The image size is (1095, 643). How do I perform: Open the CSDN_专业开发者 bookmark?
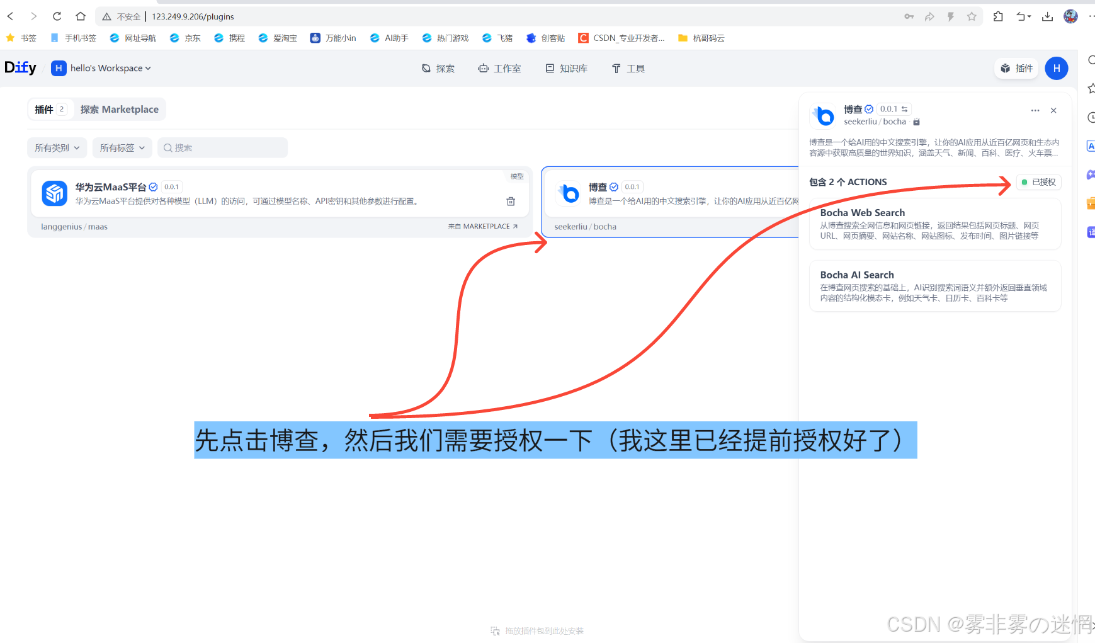[x=621, y=38]
